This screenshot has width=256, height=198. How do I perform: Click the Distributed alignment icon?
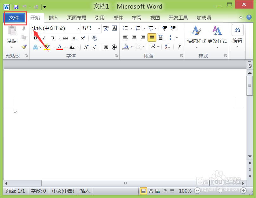tap(161, 38)
